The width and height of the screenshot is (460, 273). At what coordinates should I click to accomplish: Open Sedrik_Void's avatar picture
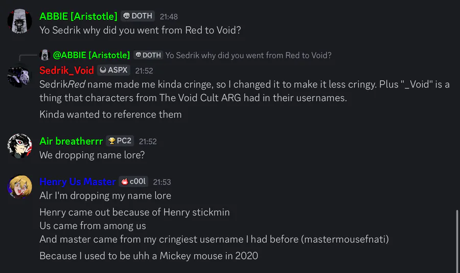[20, 76]
